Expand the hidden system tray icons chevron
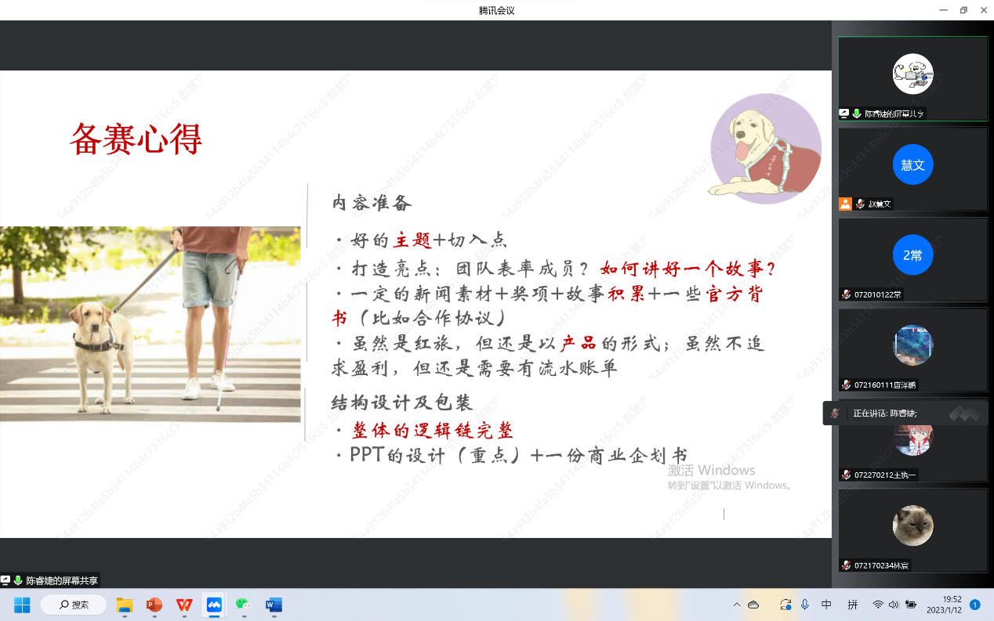Screen dimensions: 994x621 [736, 605]
